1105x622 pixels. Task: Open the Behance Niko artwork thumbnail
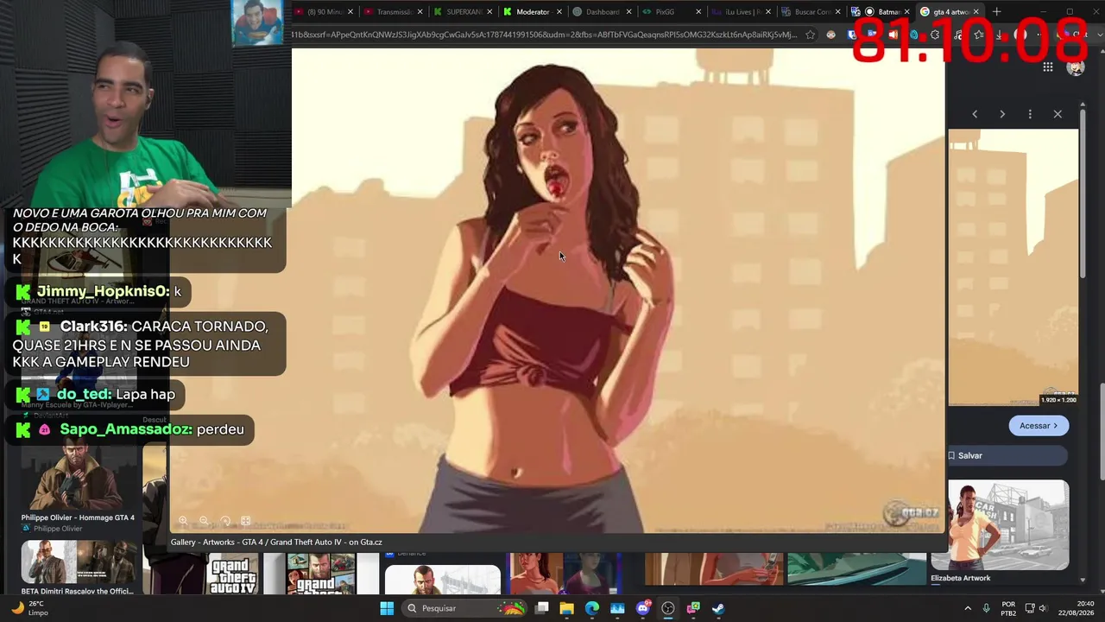[x=442, y=580]
